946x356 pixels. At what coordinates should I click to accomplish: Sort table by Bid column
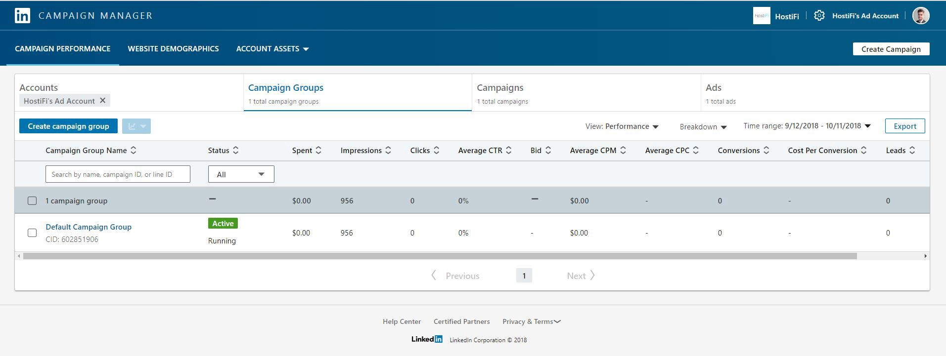548,150
